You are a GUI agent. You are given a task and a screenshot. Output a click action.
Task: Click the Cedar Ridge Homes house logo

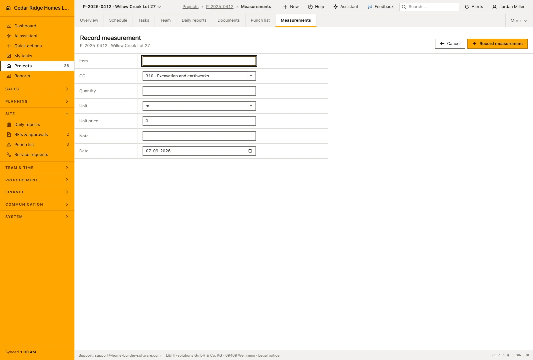coord(8,8)
